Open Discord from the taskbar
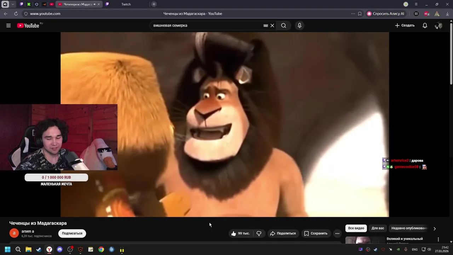 (59, 249)
